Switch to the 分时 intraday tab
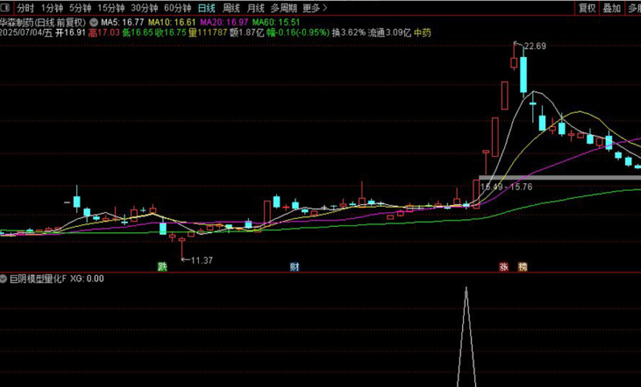Viewport: 641px width, 387px height. (x=24, y=8)
